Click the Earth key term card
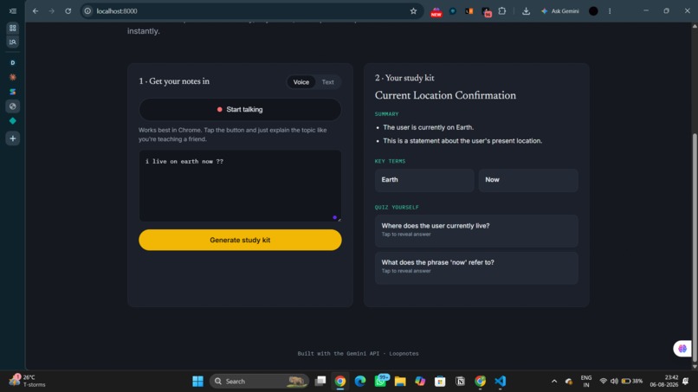 coord(424,180)
